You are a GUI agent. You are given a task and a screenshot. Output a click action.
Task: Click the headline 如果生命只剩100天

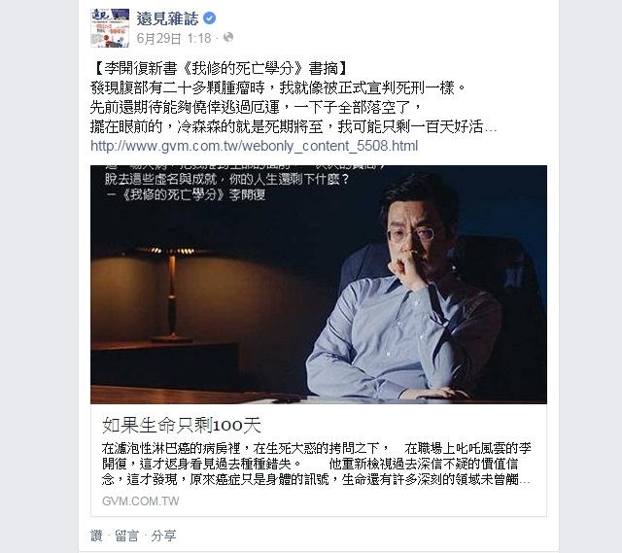coord(182,426)
